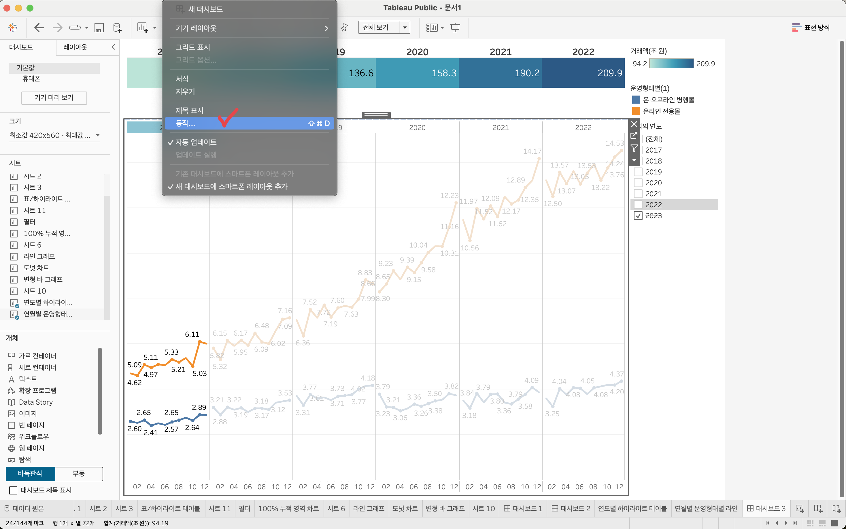Click 기기 미리 보기 button

click(54, 98)
